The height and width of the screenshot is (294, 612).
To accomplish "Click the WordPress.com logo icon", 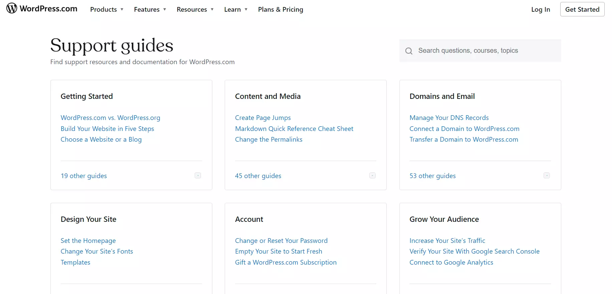I will pyautogui.click(x=12, y=8).
